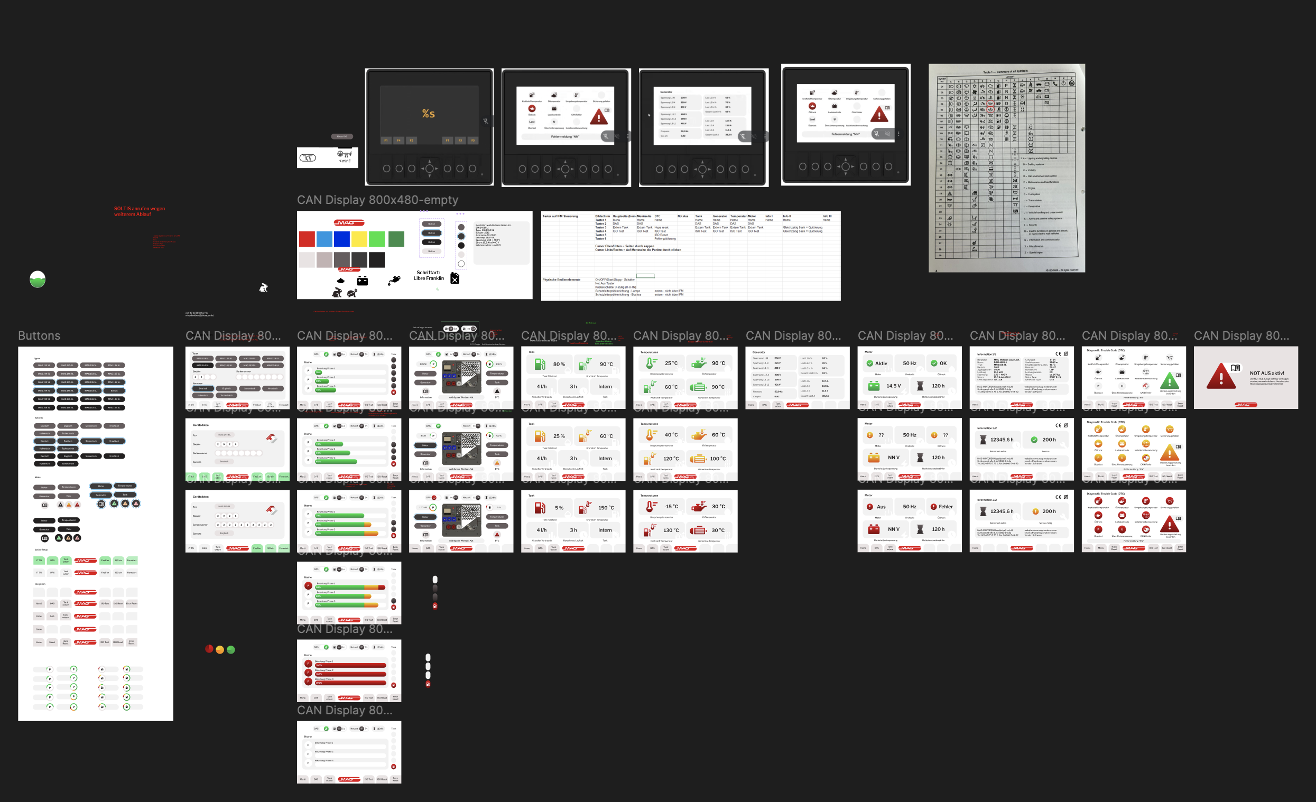Screen dimensions: 1316x802
Task: Click the red swatch in the color palette
Action: click(x=307, y=239)
